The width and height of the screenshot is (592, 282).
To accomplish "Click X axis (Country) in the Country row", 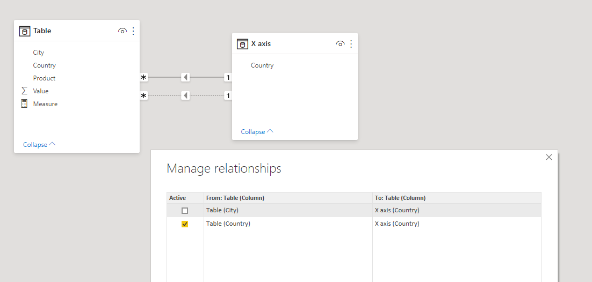I will pyautogui.click(x=397, y=224).
